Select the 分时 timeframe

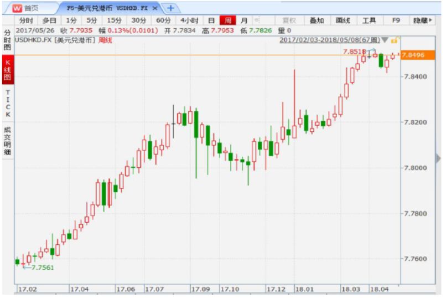pyautogui.click(x=26, y=20)
